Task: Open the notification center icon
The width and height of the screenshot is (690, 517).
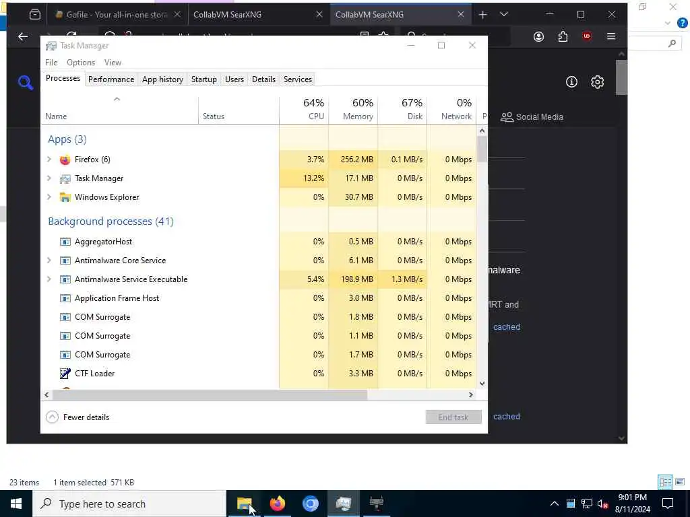Action: tap(668, 504)
